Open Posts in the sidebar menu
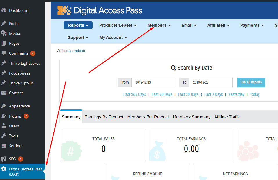This screenshot has width=278, height=180. [x=14, y=24]
